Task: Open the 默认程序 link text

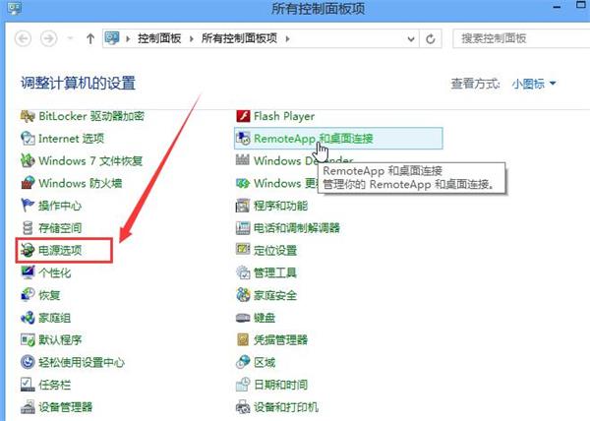Action: pyautogui.click(x=60, y=340)
